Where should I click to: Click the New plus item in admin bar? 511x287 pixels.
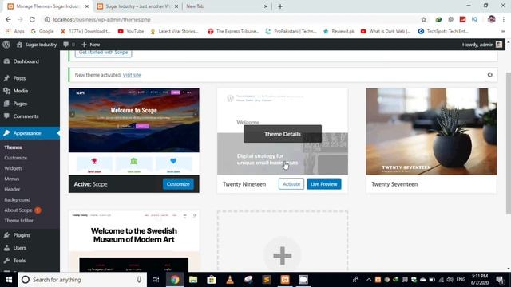pos(90,45)
